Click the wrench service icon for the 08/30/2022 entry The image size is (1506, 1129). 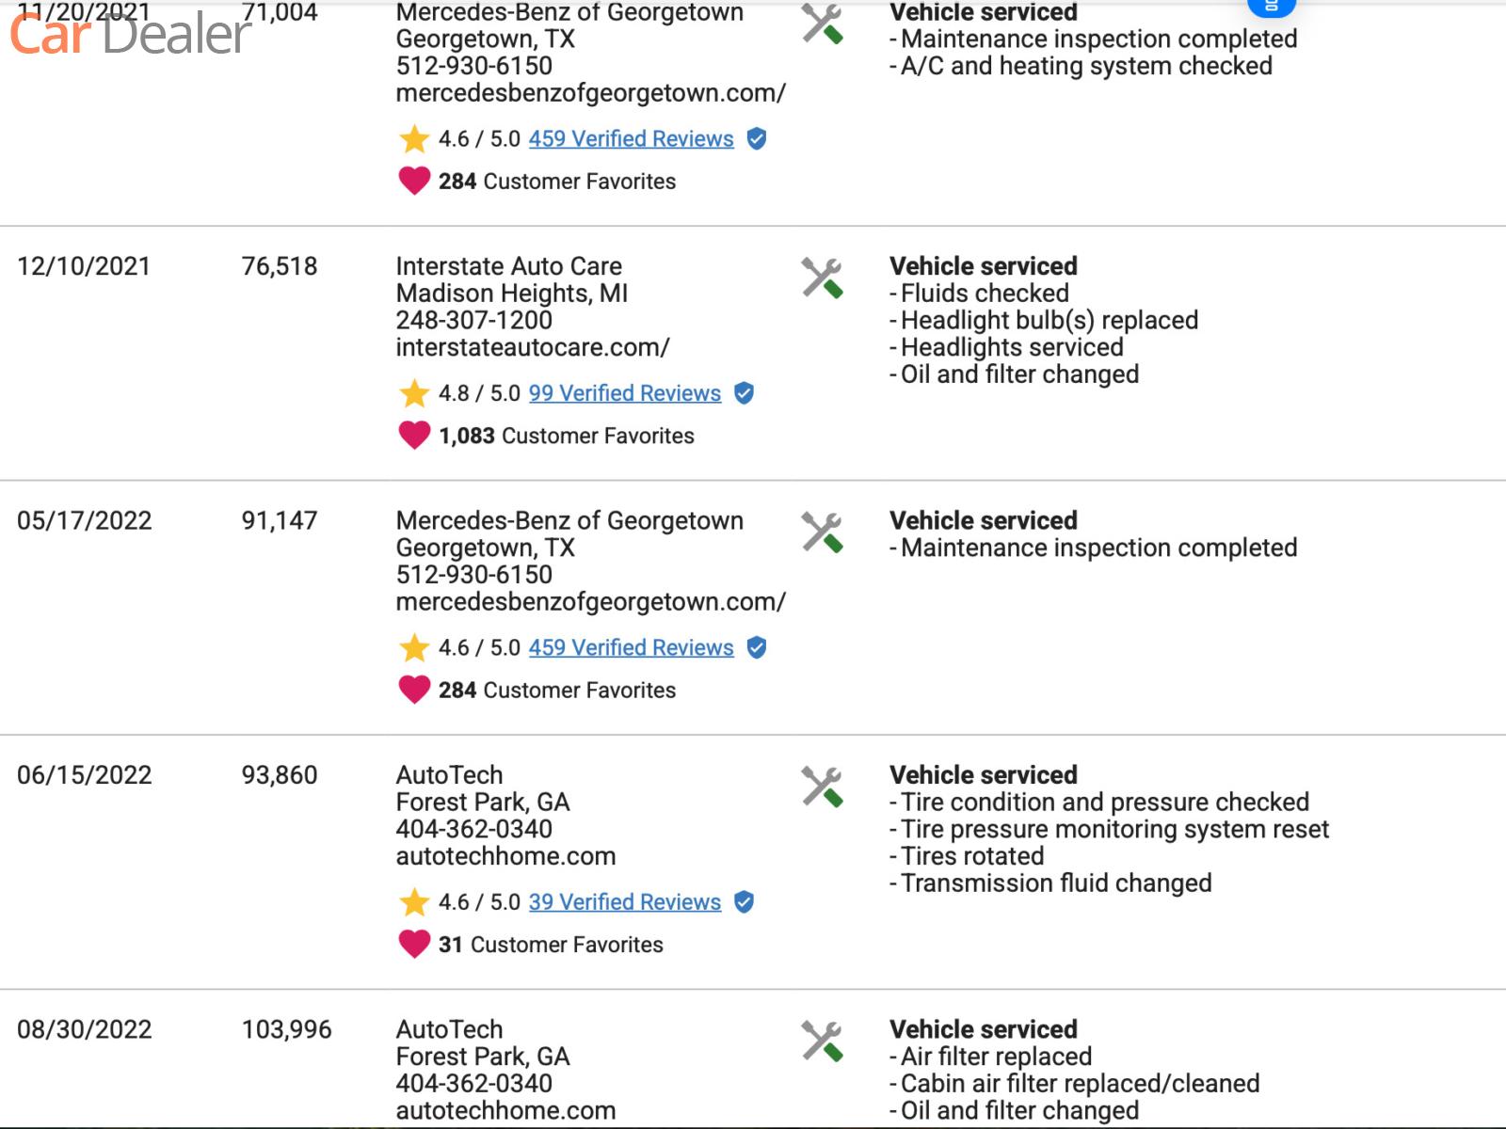822,1042
